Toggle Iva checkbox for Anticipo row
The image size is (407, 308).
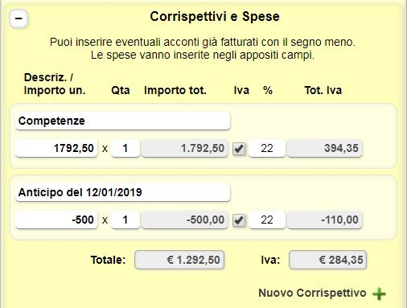[239, 220]
